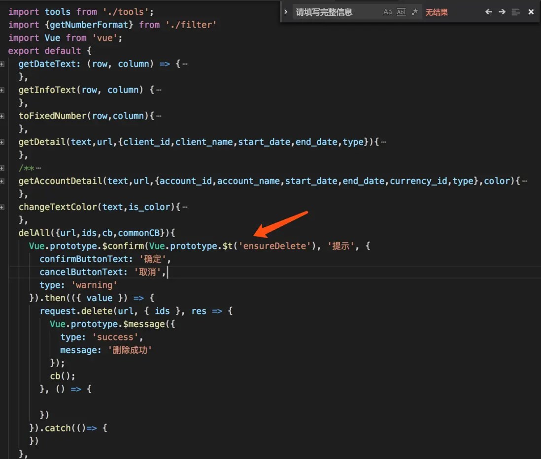Place cursor on delAll function name
This screenshot has height=459, width=541.
30,233
